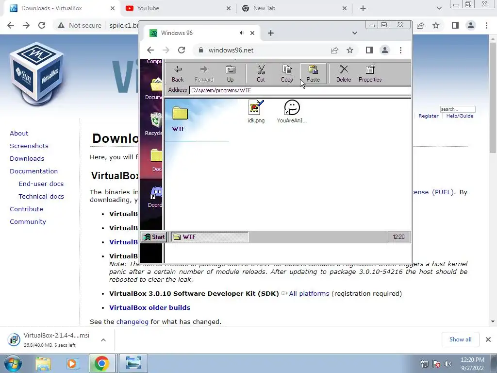
Task: Open tab search dropdown in Windows 96 window
Action: click(355, 33)
